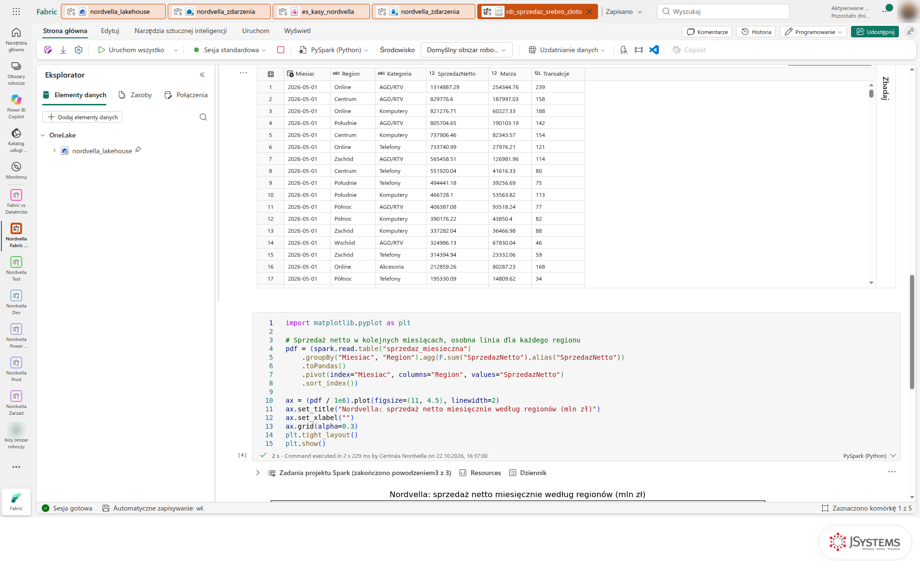Open in VS Code icon
This screenshot has width=920, height=568.
(654, 50)
